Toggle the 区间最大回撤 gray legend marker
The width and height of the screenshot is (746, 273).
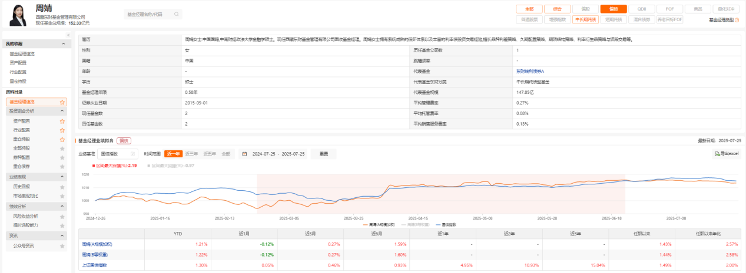pyautogui.click(x=149, y=166)
